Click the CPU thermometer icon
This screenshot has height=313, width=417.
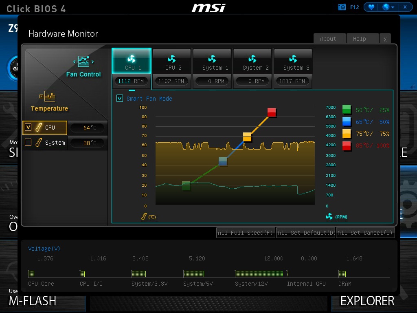(x=39, y=128)
